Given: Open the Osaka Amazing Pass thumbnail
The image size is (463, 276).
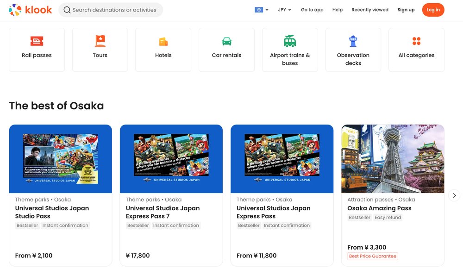Looking at the screenshot, I should 393,159.
